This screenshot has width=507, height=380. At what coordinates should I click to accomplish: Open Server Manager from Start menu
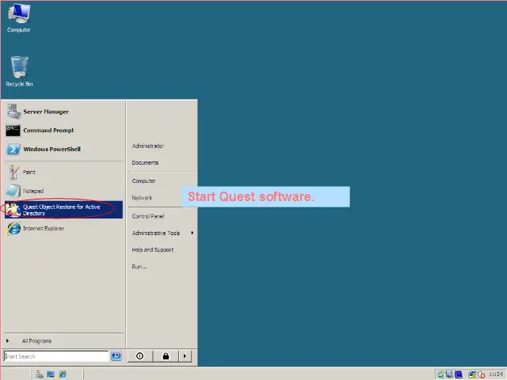click(x=45, y=112)
